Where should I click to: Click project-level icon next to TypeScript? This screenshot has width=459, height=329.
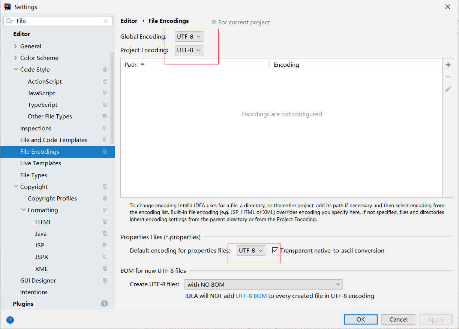[105, 105]
